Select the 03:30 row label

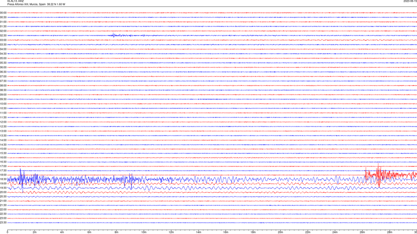(x=3, y=45)
